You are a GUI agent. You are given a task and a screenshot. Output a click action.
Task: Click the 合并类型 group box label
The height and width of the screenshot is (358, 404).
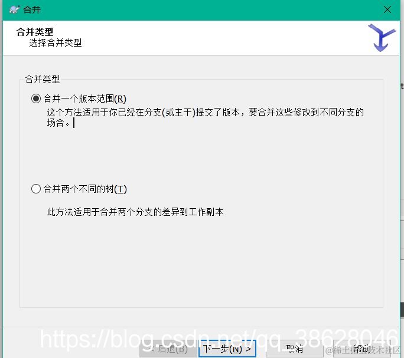(x=43, y=79)
